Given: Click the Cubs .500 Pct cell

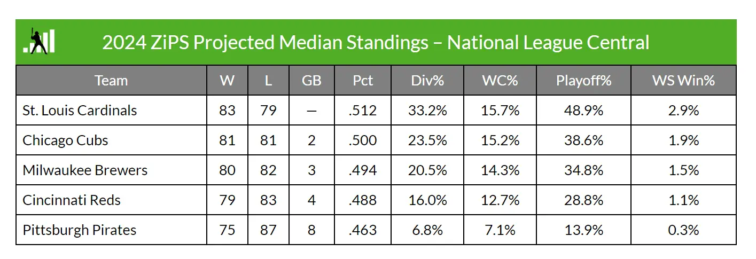Looking at the screenshot, I should [x=363, y=140].
